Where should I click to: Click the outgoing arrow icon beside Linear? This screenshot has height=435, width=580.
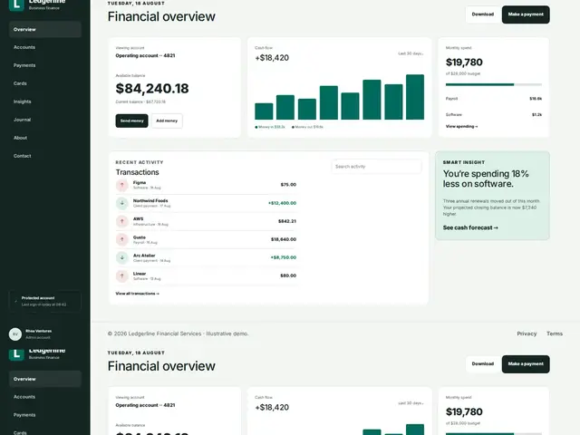click(122, 275)
